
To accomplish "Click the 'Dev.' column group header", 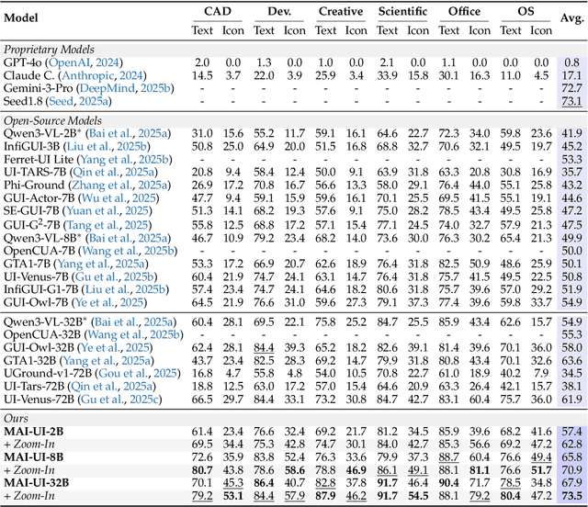I will [279, 11].
